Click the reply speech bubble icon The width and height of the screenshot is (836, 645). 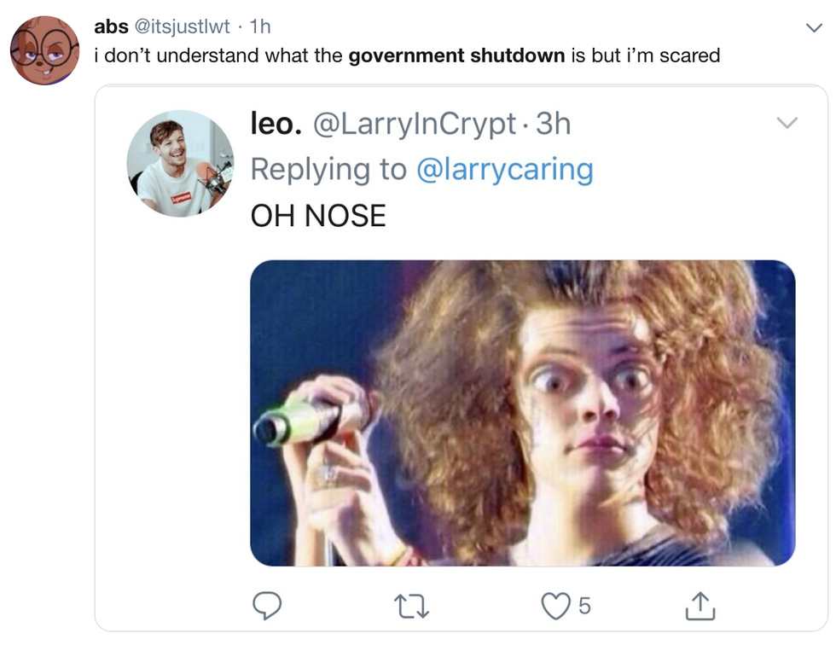click(x=268, y=606)
